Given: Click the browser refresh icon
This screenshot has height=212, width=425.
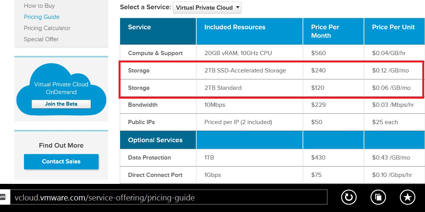Looking at the screenshot, I should pyautogui.click(x=348, y=197).
